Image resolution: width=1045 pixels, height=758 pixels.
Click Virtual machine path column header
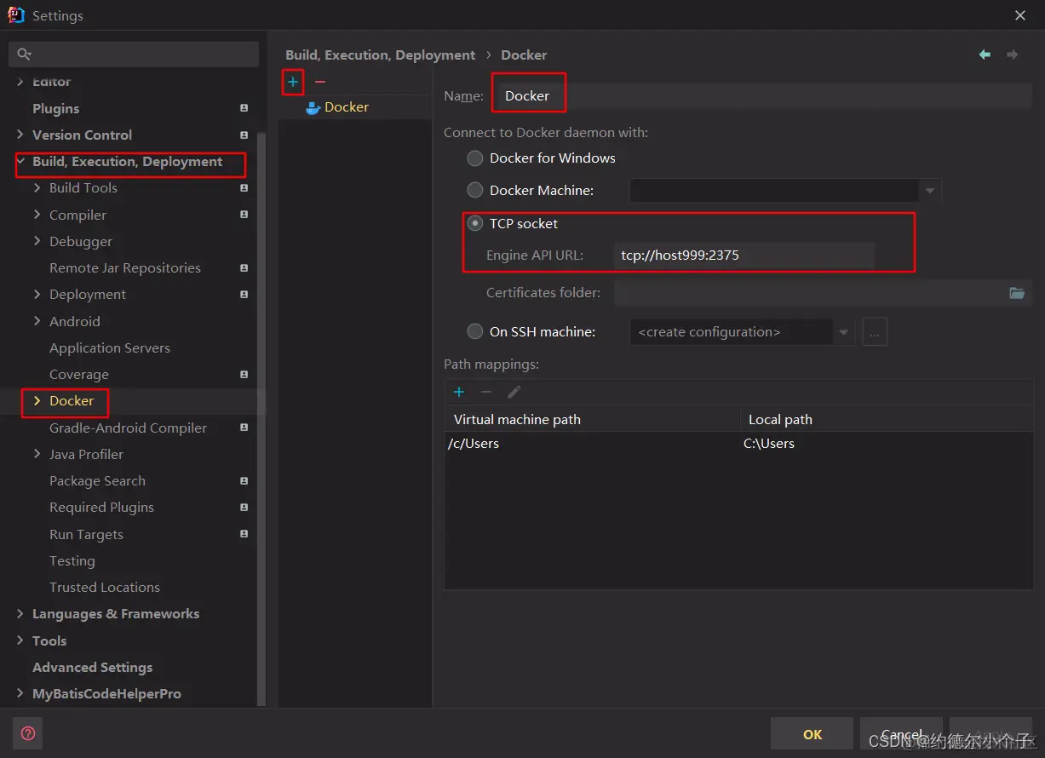pos(592,419)
